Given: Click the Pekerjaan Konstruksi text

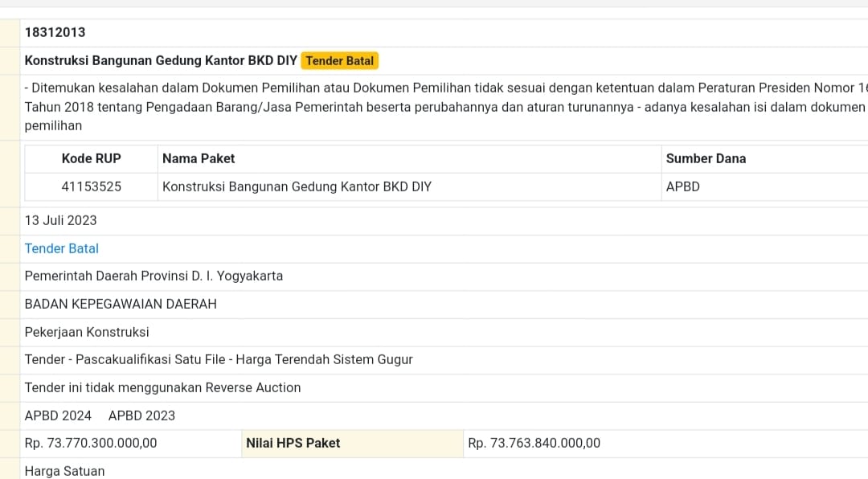Looking at the screenshot, I should click(87, 332).
